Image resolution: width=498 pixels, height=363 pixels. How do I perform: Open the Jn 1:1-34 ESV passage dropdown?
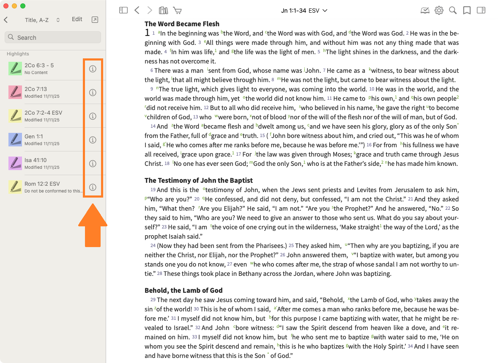click(304, 11)
